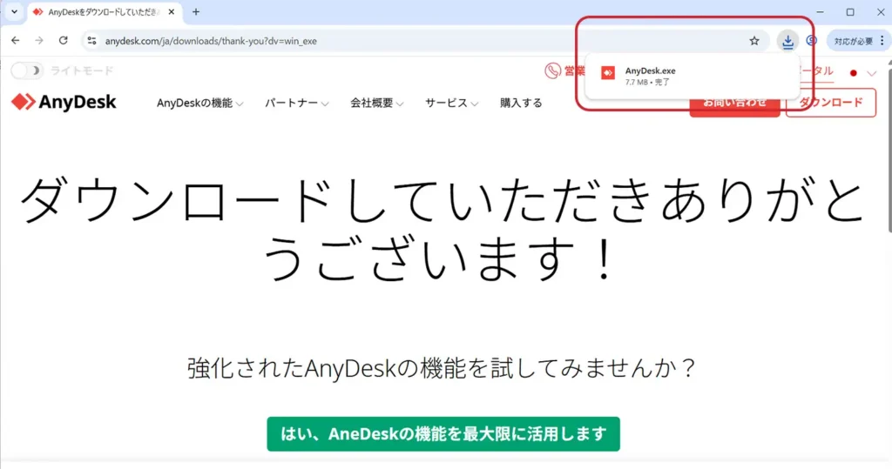Open the tab search chevron button
This screenshot has width=892, height=469.
coord(13,12)
